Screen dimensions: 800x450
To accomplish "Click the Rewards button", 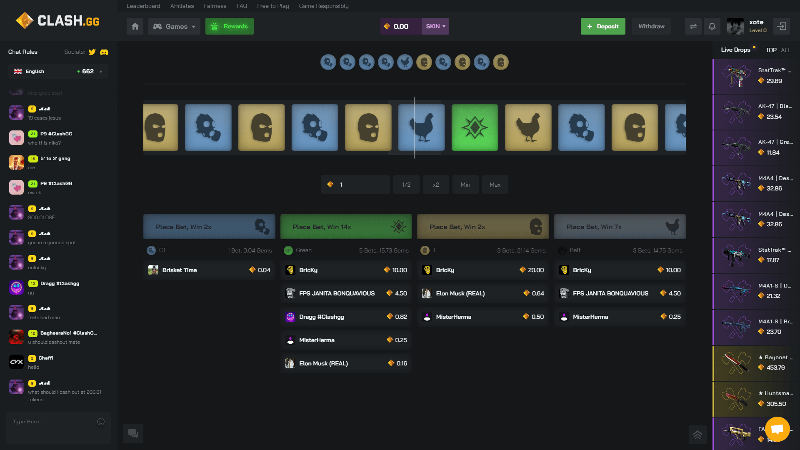I will (230, 26).
